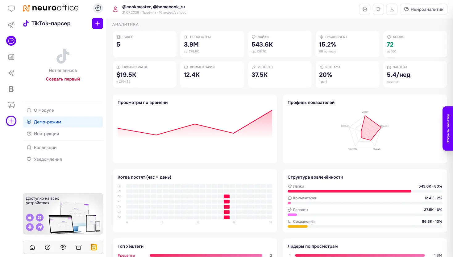Open the Нейроаналитик button
This screenshot has height=257, width=453.
(424, 9)
